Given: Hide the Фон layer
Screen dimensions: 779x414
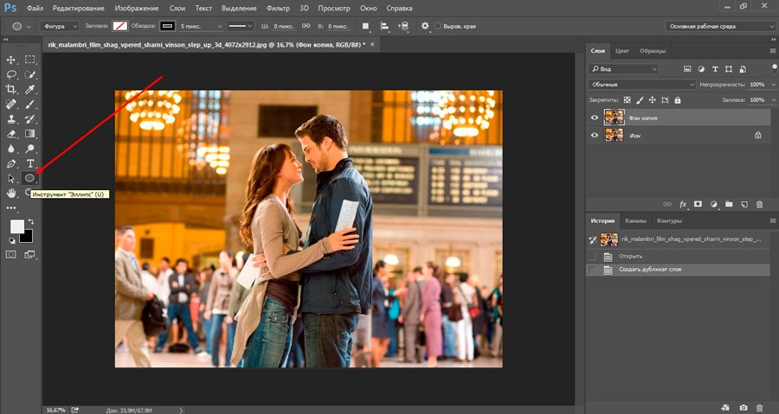Looking at the screenshot, I should 594,135.
